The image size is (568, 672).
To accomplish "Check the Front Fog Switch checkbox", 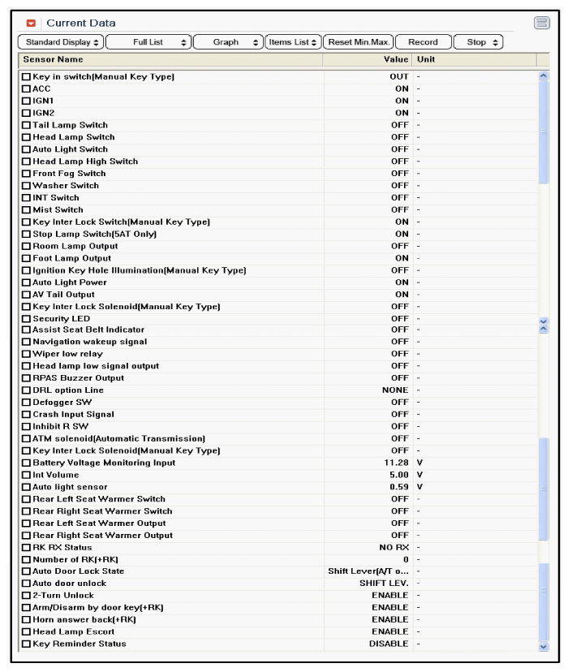I will [x=26, y=174].
